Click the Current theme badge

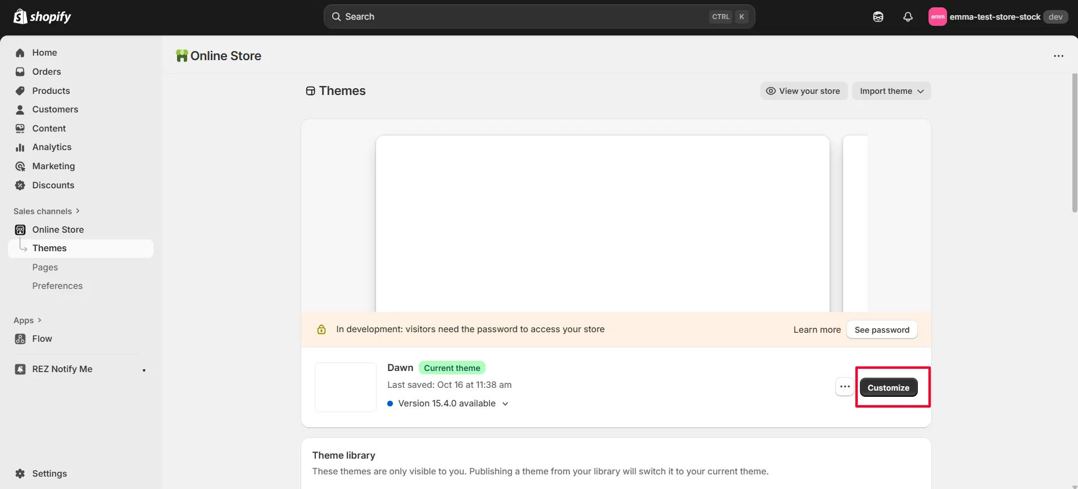coord(452,368)
